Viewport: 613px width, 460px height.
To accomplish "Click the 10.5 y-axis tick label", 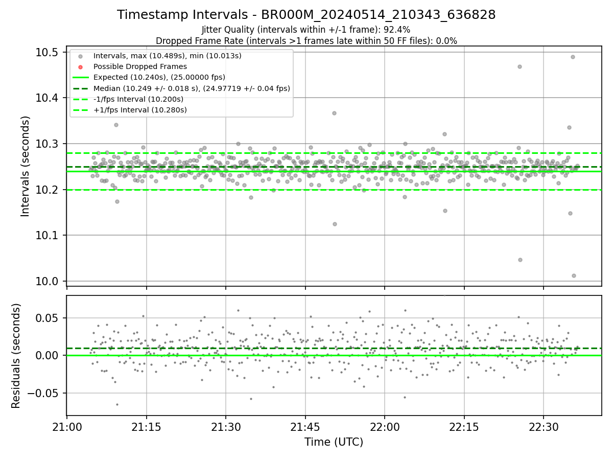I will coord(47,52).
